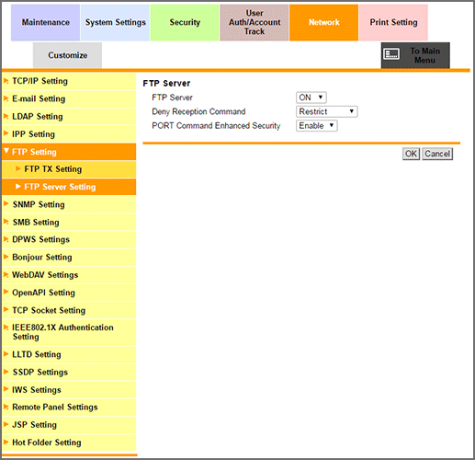The width and height of the screenshot is (475, 460).
Task: Click the arrow icon beside Hot Folder Setting
Action: (x=6, y=442)
